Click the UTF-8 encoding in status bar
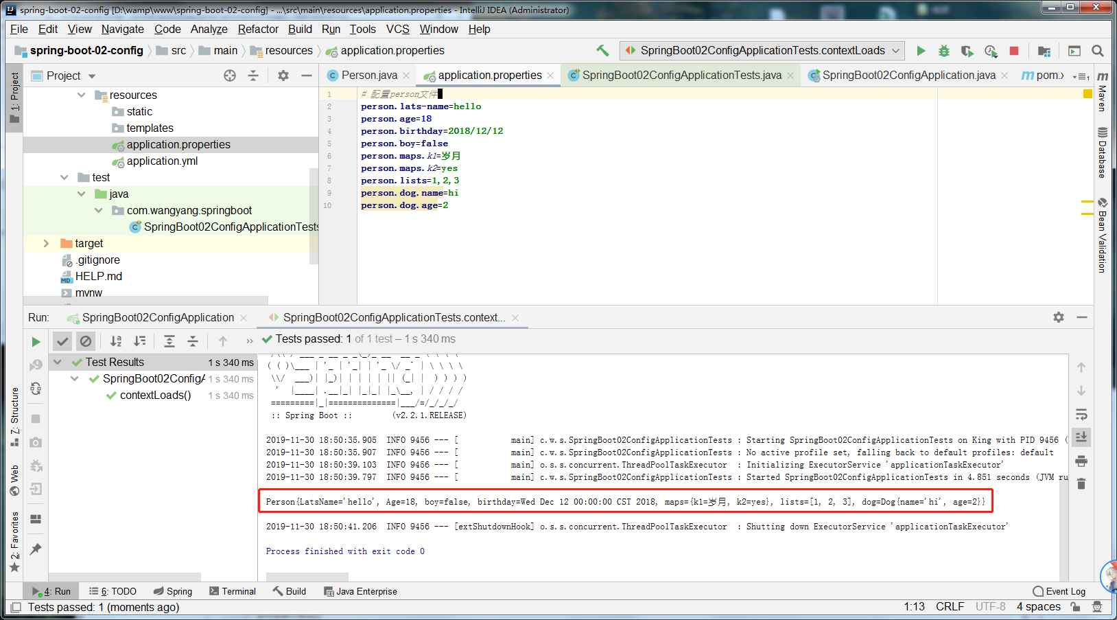 point(991,607)
